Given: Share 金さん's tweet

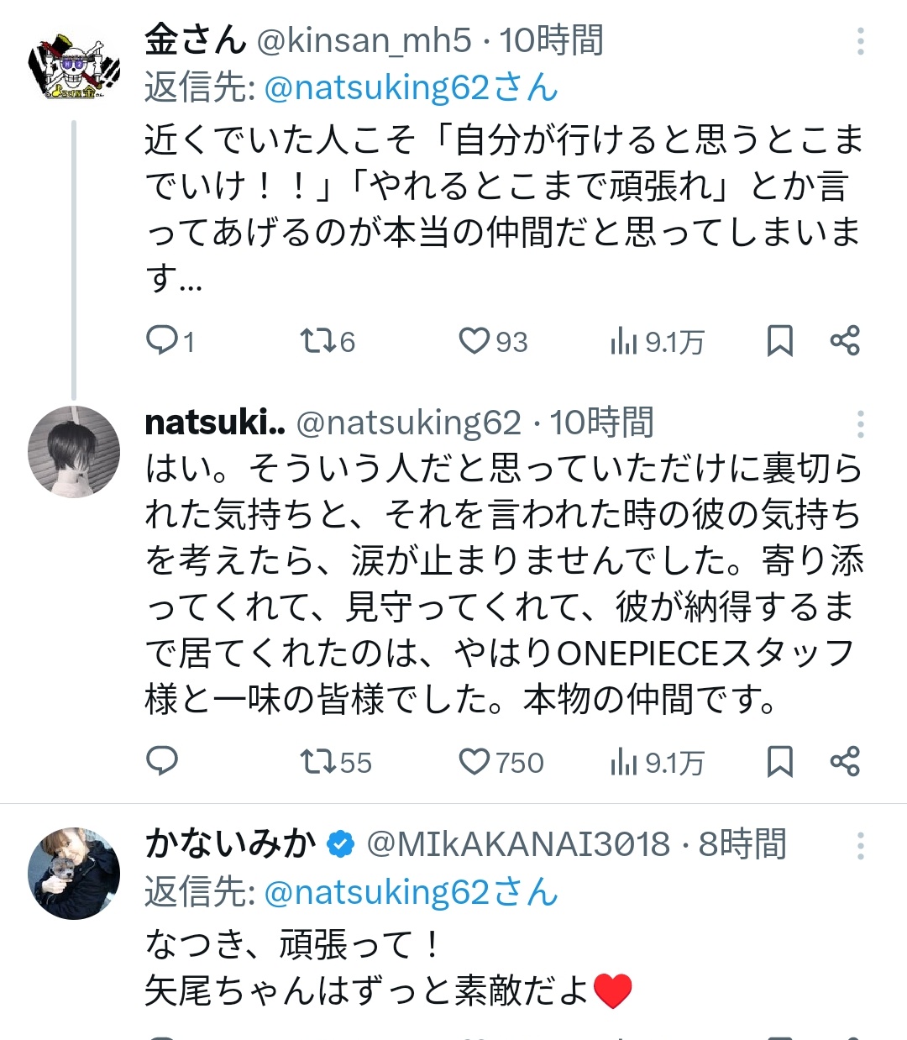Looking at the screenshot, I should tap(844, 341).
